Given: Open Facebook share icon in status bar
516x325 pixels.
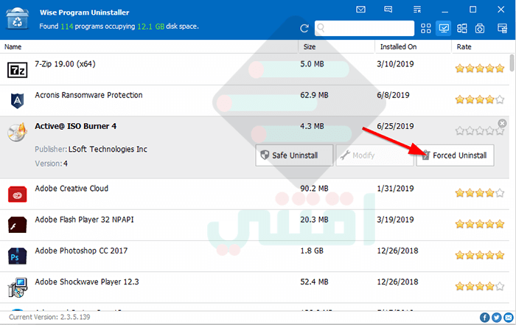Looking at the screenshot, I should pos(484,318).
